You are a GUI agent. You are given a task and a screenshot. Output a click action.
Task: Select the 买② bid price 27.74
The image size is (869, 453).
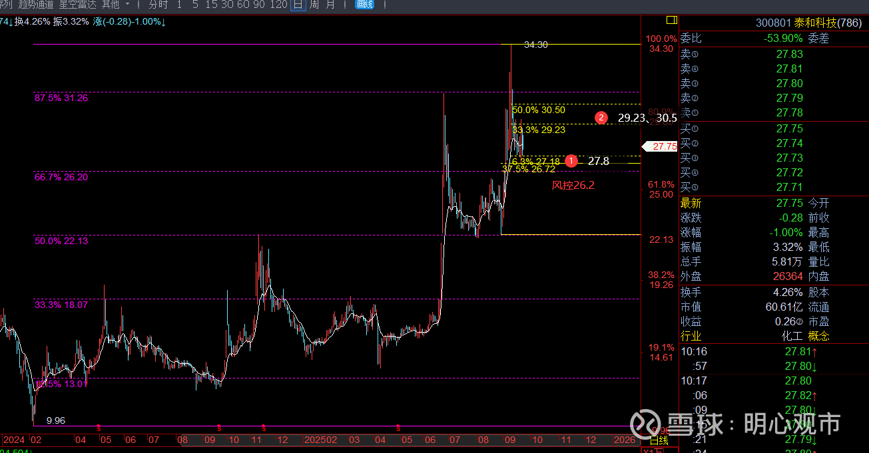point(790,144)
